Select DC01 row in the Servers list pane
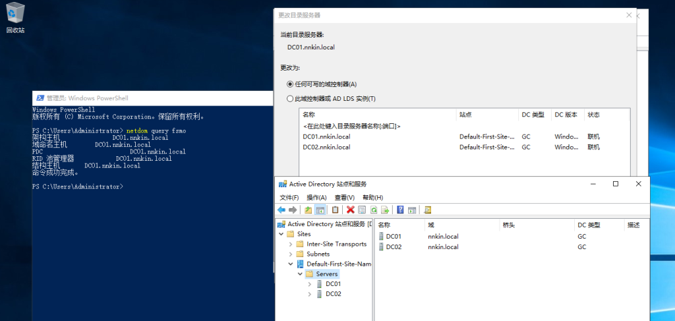Viewport: 675px width, 321px height. pos(394,236)
